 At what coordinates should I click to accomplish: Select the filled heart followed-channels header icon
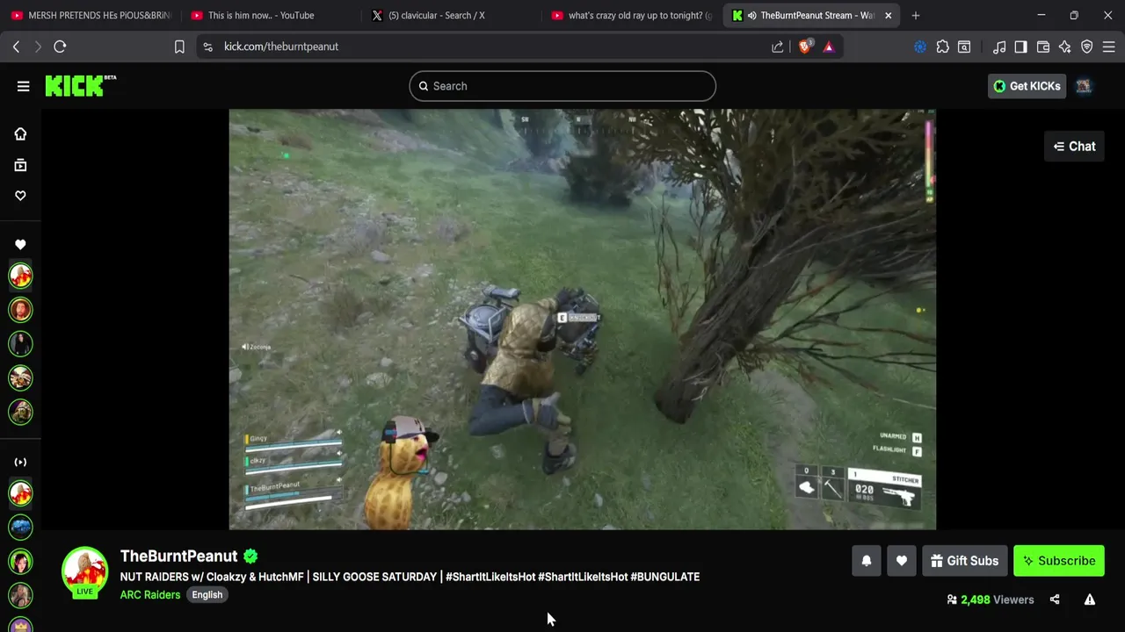coord(20,245)
